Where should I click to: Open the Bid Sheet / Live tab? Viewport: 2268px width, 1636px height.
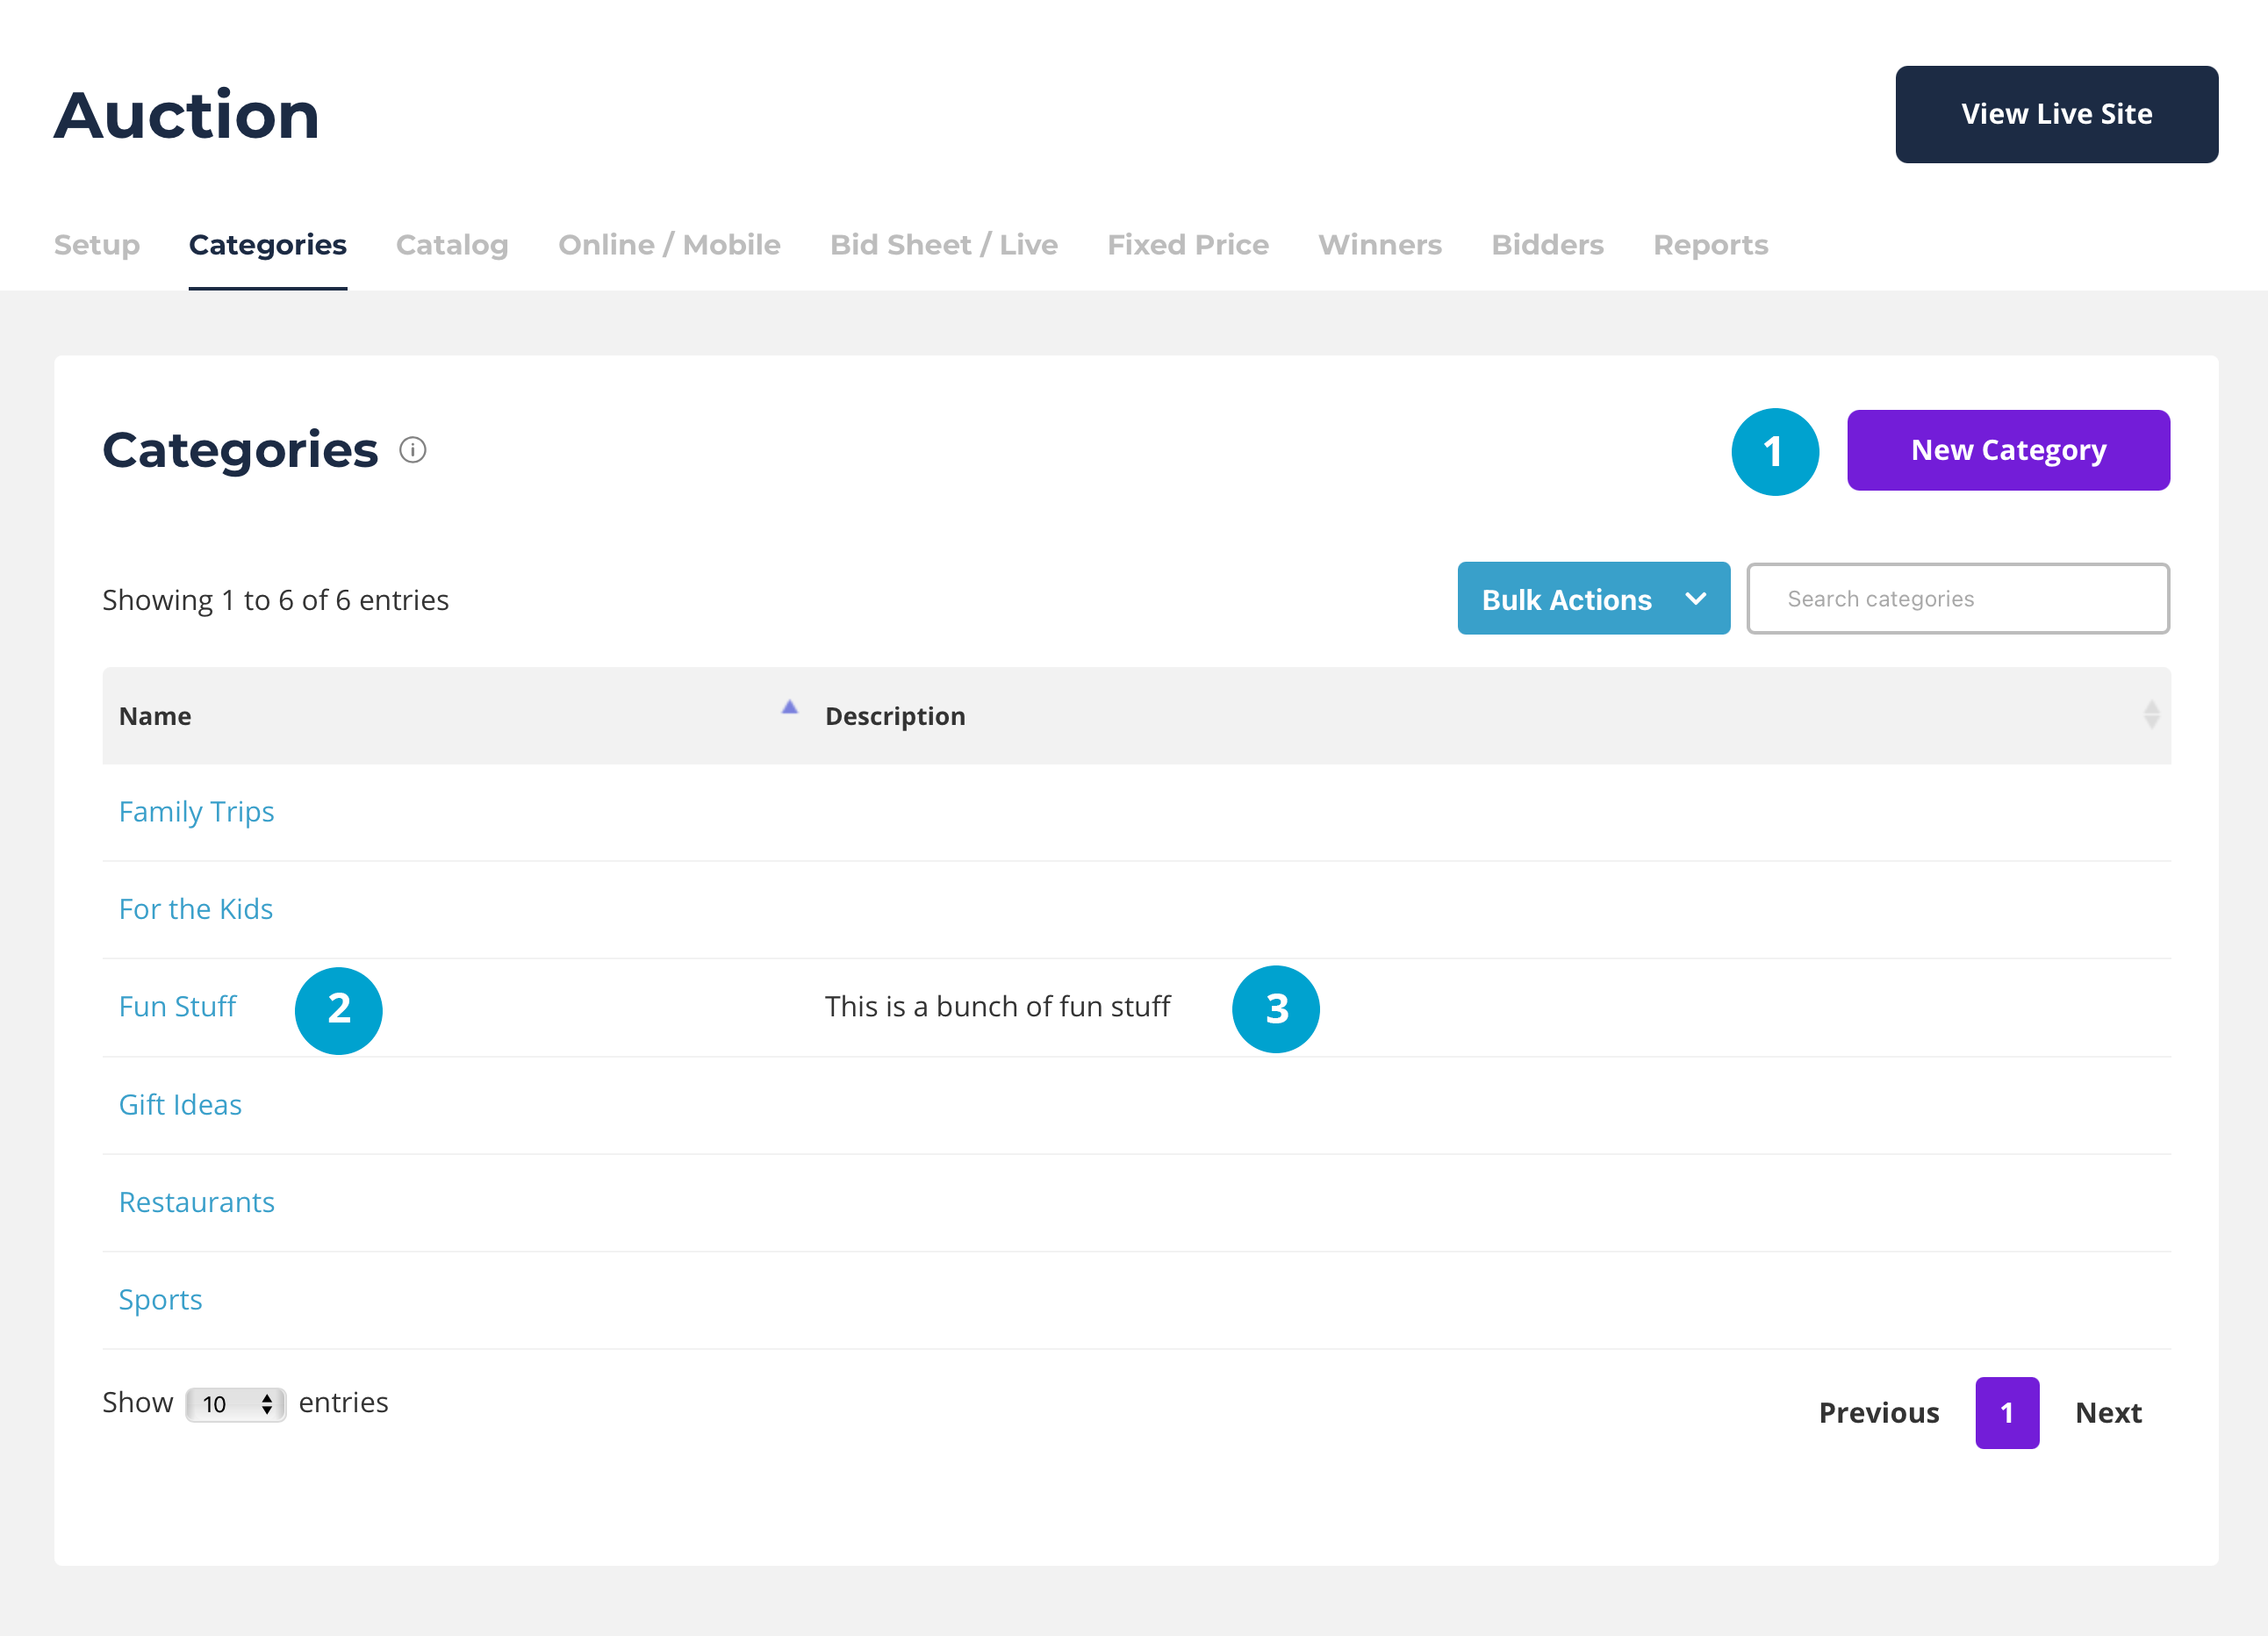943,245
